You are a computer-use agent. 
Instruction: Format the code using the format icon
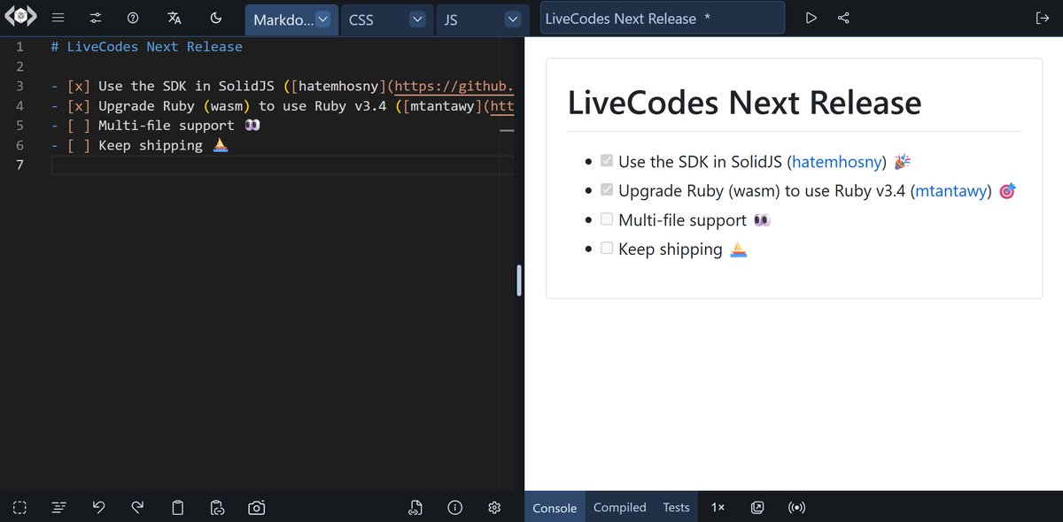pos(58,507)
